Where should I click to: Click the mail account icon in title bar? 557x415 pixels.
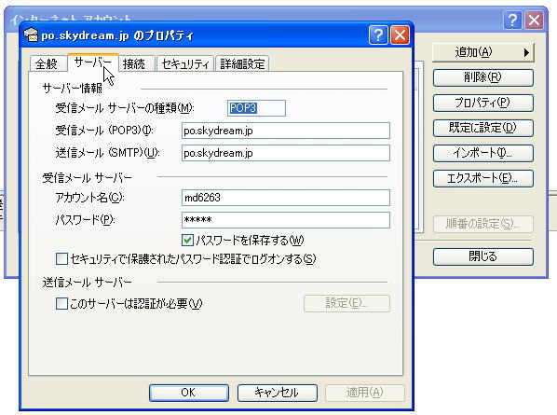[31, 35]
